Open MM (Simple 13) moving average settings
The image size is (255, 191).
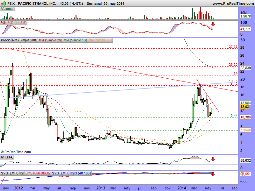(x=75, y=40)
